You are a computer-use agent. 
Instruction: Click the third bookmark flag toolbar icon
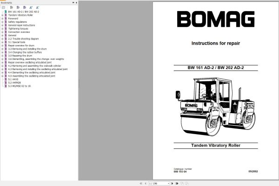pos(25,7)
